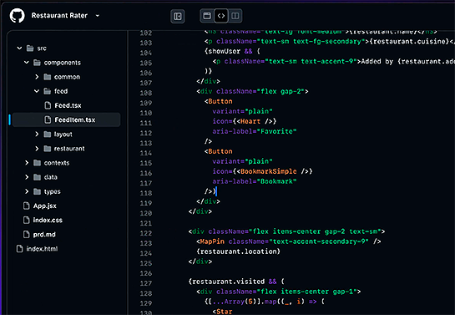Click the src folder icon
This screenshot has height=315, width=455.
tap(30, 48)
